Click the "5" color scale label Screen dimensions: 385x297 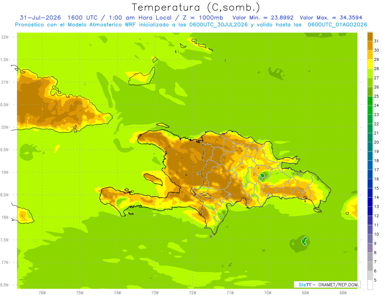tap(375, 280)
